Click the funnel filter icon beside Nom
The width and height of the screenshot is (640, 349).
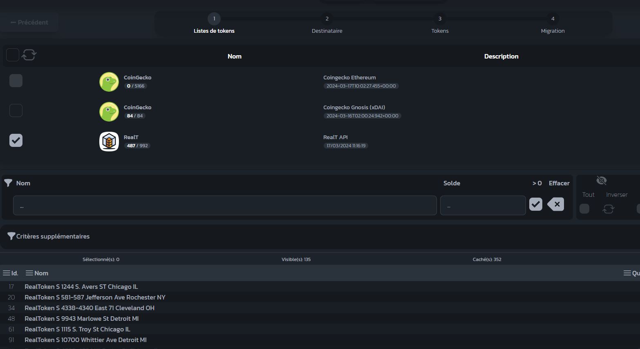8,183
